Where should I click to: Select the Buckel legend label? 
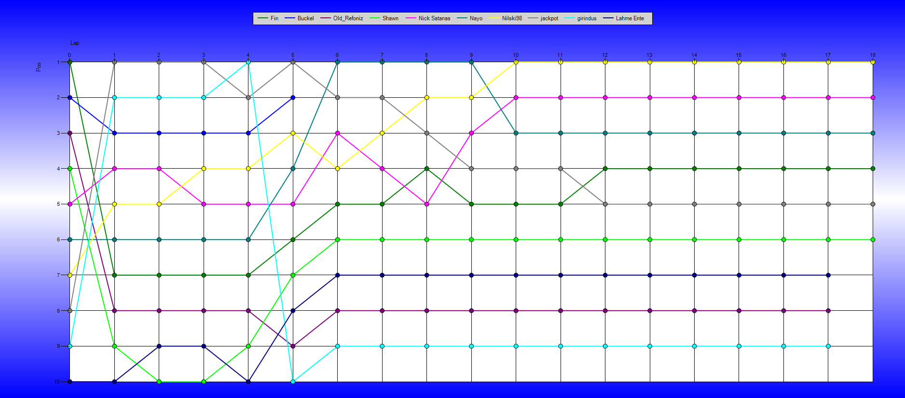[x=305, y=18]
